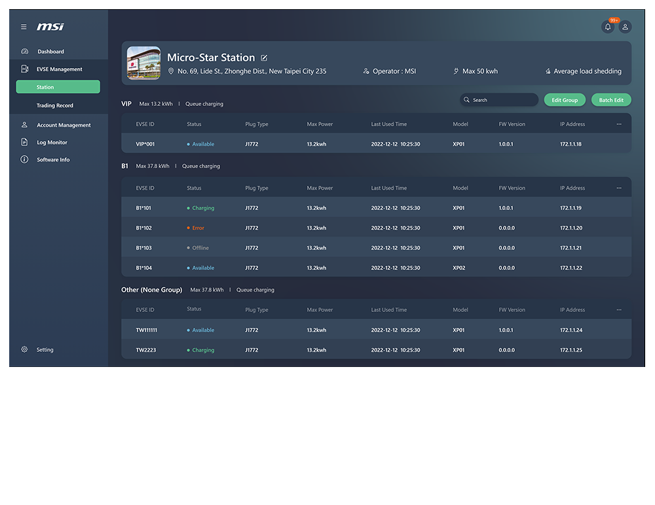Toggle Queue charging for Other (None Group)

click(x=255, y=289)
